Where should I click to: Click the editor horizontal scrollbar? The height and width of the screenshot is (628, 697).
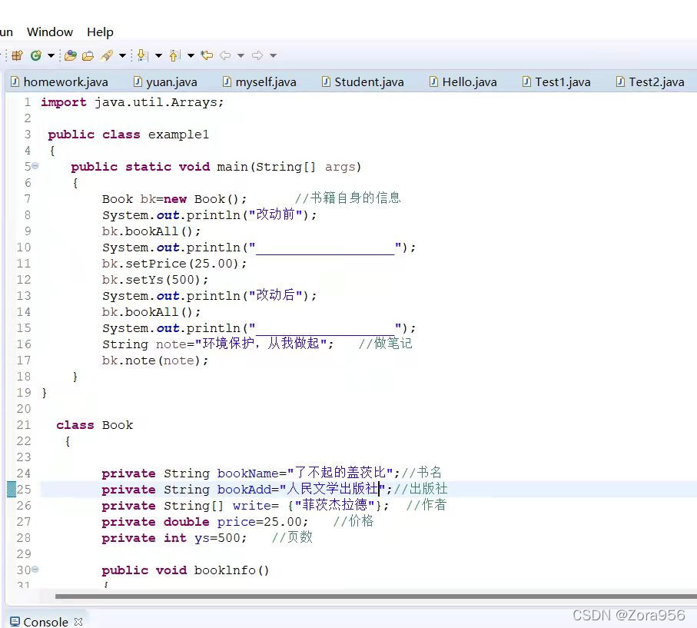tap(376, 596)
